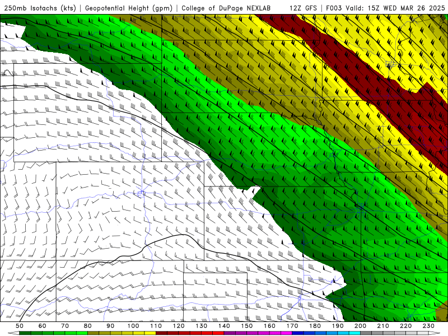The width and height of the screenshot is (448, 336).
Task: Click the 'College of DuPage NEXLAB' credit
Action: pyautogui.click(x=226, y=8)
